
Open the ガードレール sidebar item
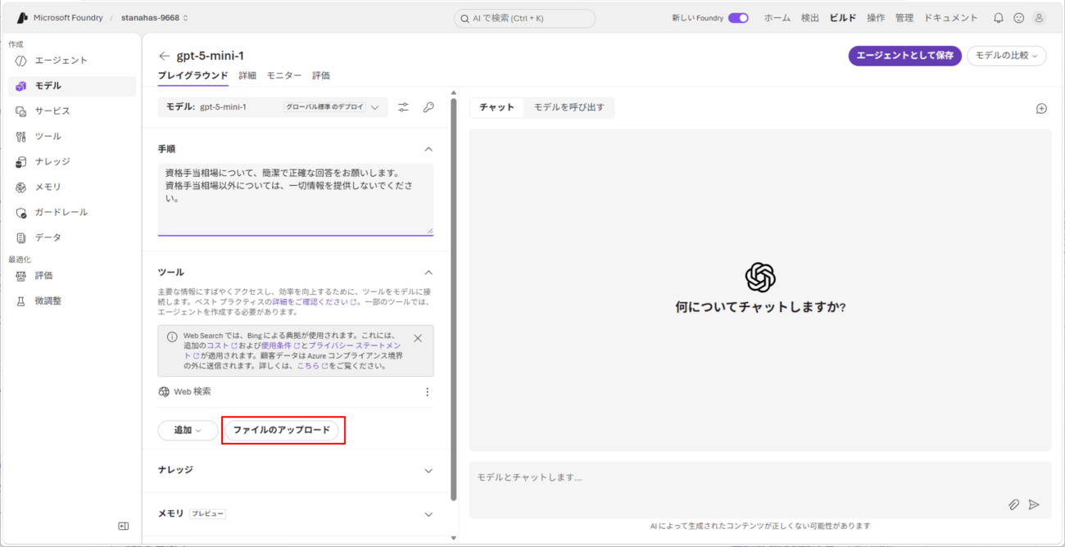pos(72,213)
